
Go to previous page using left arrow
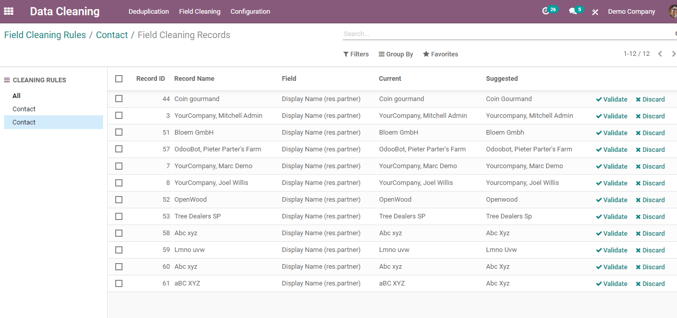(x=660, y=54)
